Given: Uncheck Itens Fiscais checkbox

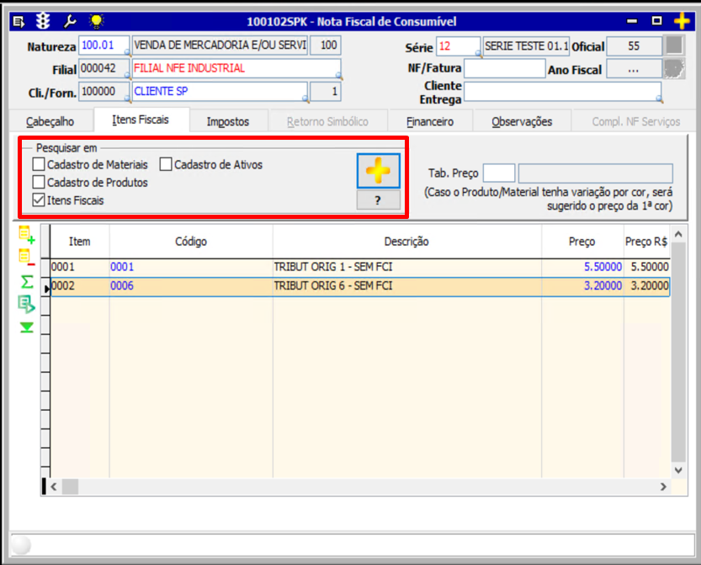Looking at the screenshot, I should (x=39, y=200).
